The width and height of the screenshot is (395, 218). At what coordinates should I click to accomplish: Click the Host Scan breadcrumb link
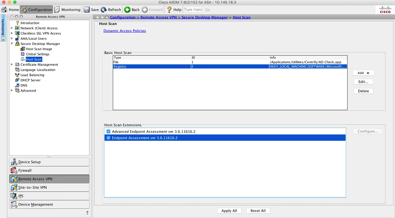(241, 17)
